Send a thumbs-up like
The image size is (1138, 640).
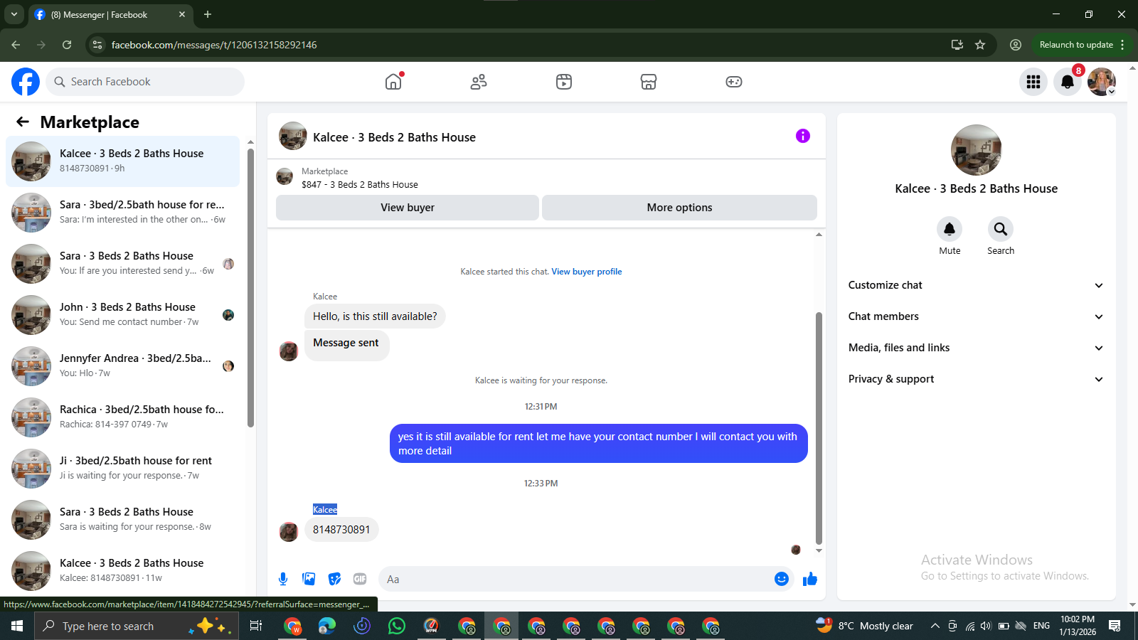tap(810, 579)
